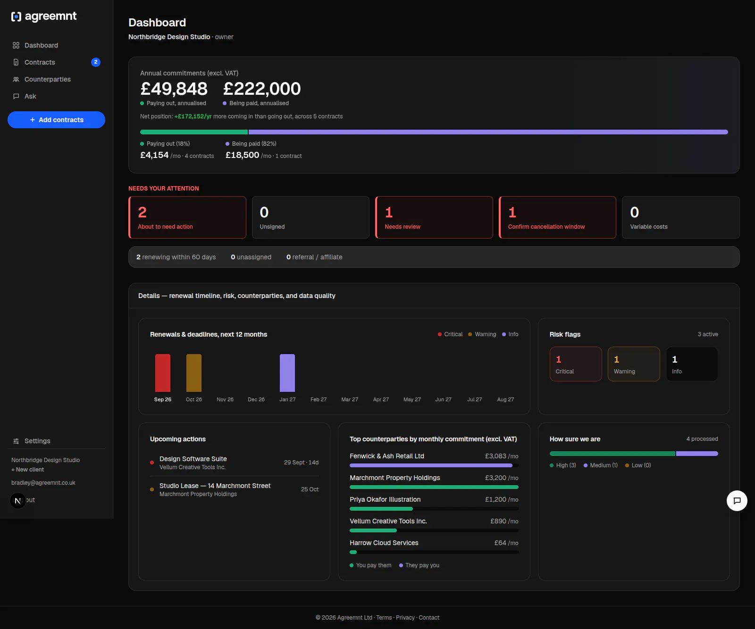The height and width of the screenshot is (629, 755).
Task: Click the Contracts notification badge showing 2
Action: 96,62
